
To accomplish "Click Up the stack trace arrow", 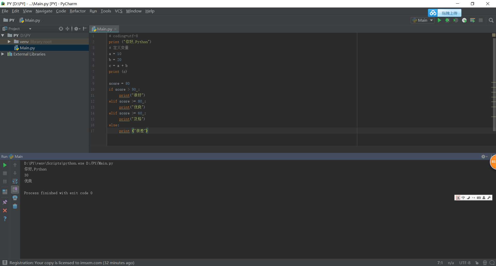I will (15, 165).
